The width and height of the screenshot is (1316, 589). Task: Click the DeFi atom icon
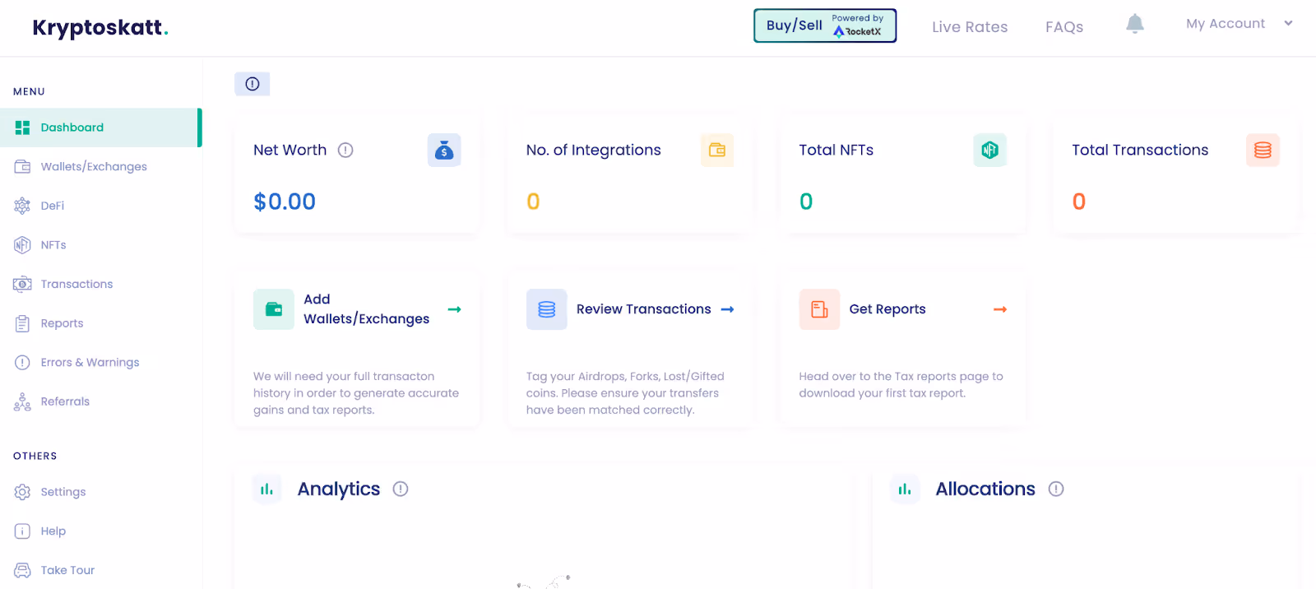click(22, 206)
